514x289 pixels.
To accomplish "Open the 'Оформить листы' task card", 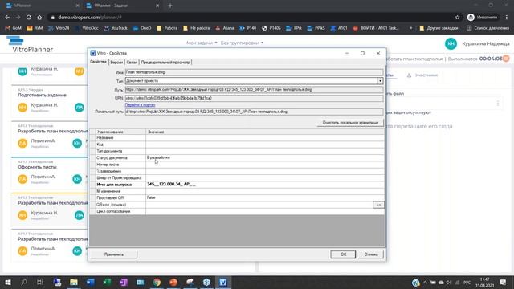I will (x=49, y=174).
